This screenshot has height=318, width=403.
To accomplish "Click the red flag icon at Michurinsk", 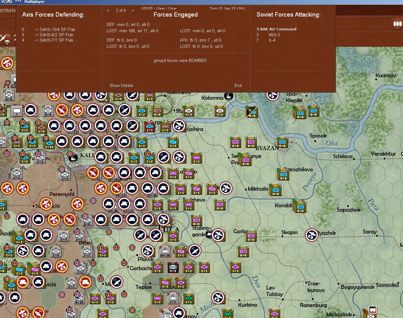I will [x=372, y=310].
